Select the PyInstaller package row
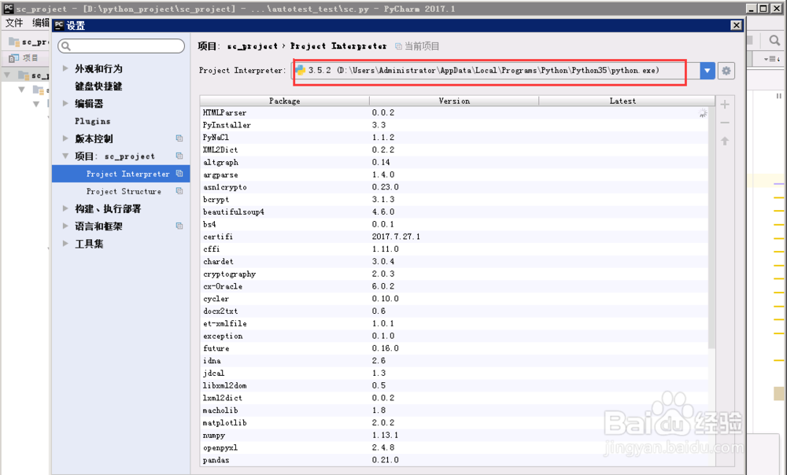Screen dimensions: 787x475 click(x=454, y=125)
